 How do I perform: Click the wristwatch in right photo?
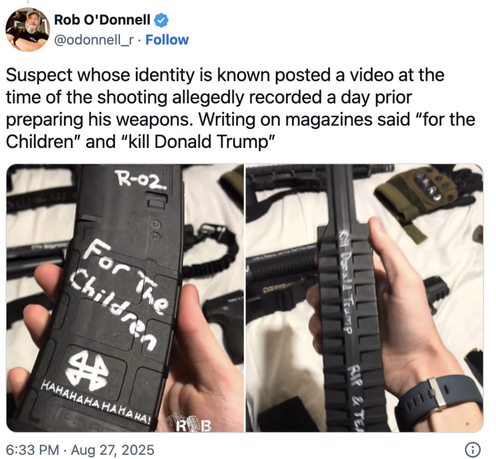point(439,402)
